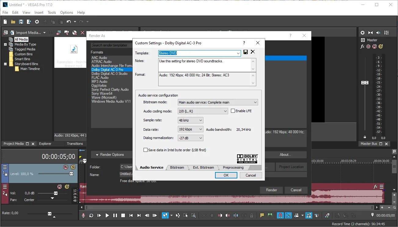The image size is (398, 227).
Task: Enable the LFE checkbox
Action: [x=233, y=111]
